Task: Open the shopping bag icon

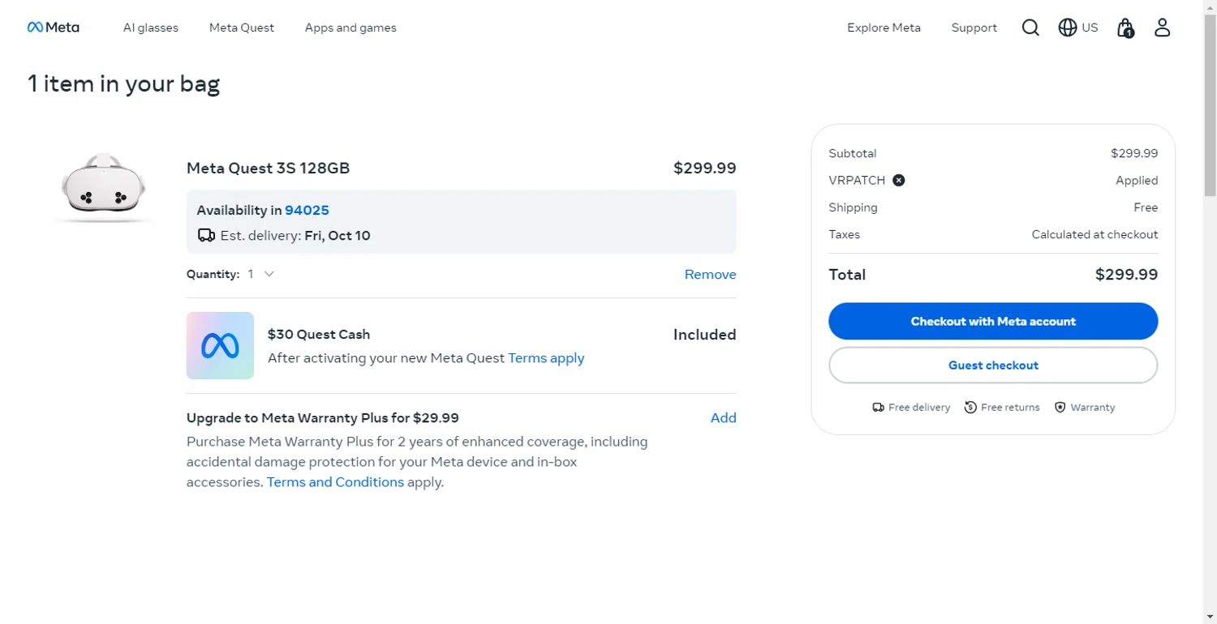Action: [x=1125, y=28]
